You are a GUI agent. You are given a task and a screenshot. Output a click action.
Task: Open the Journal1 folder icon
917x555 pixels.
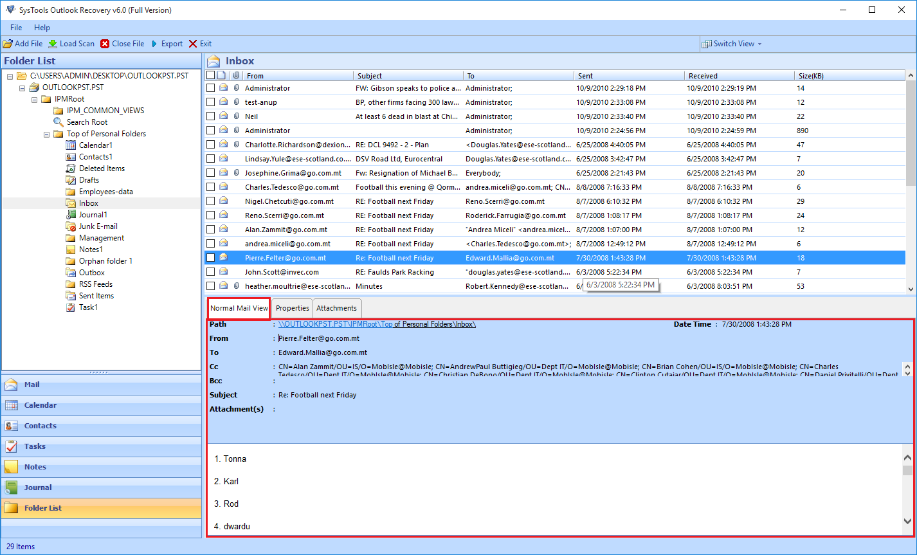point(71,215)
